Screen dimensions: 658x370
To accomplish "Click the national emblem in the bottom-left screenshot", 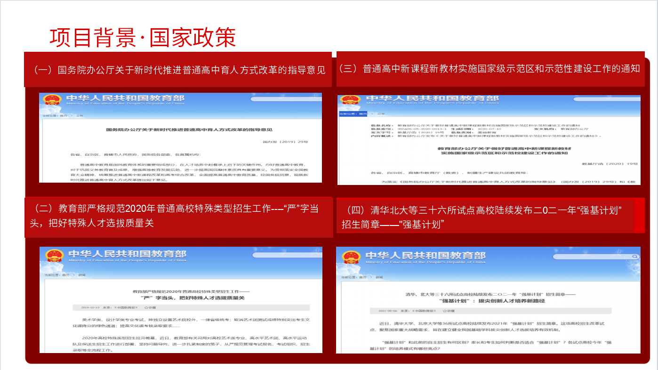I will [55, 256].
